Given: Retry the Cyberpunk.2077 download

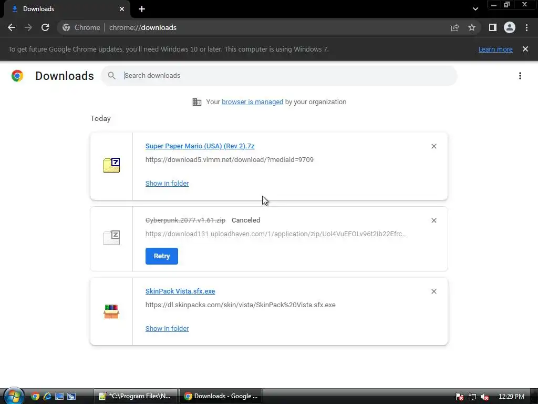Looking at the screenshot, I should 162,256.
